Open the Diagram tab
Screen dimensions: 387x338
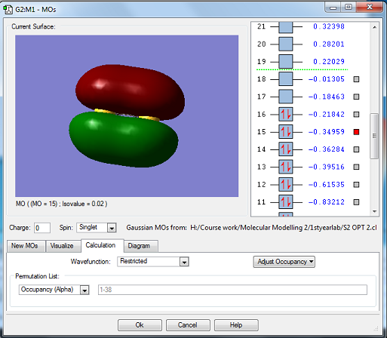coord(139,246)
